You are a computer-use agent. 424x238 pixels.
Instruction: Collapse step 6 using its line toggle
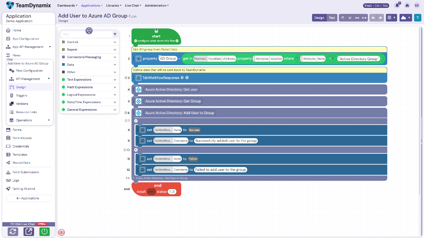click(126, 113)
